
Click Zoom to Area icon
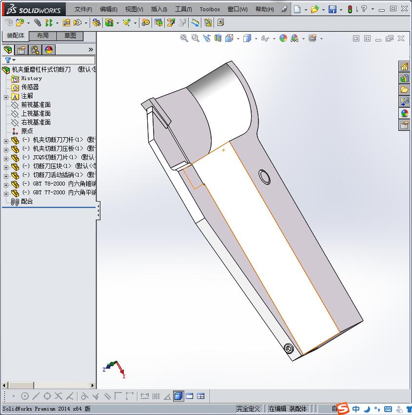[x=196, y=39]
